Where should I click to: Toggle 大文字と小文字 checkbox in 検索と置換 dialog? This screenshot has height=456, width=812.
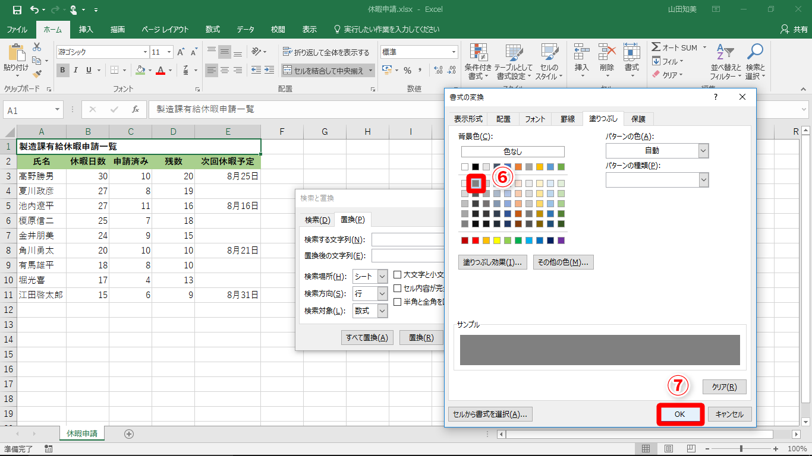pyautogui.click(x=398, y=275)
